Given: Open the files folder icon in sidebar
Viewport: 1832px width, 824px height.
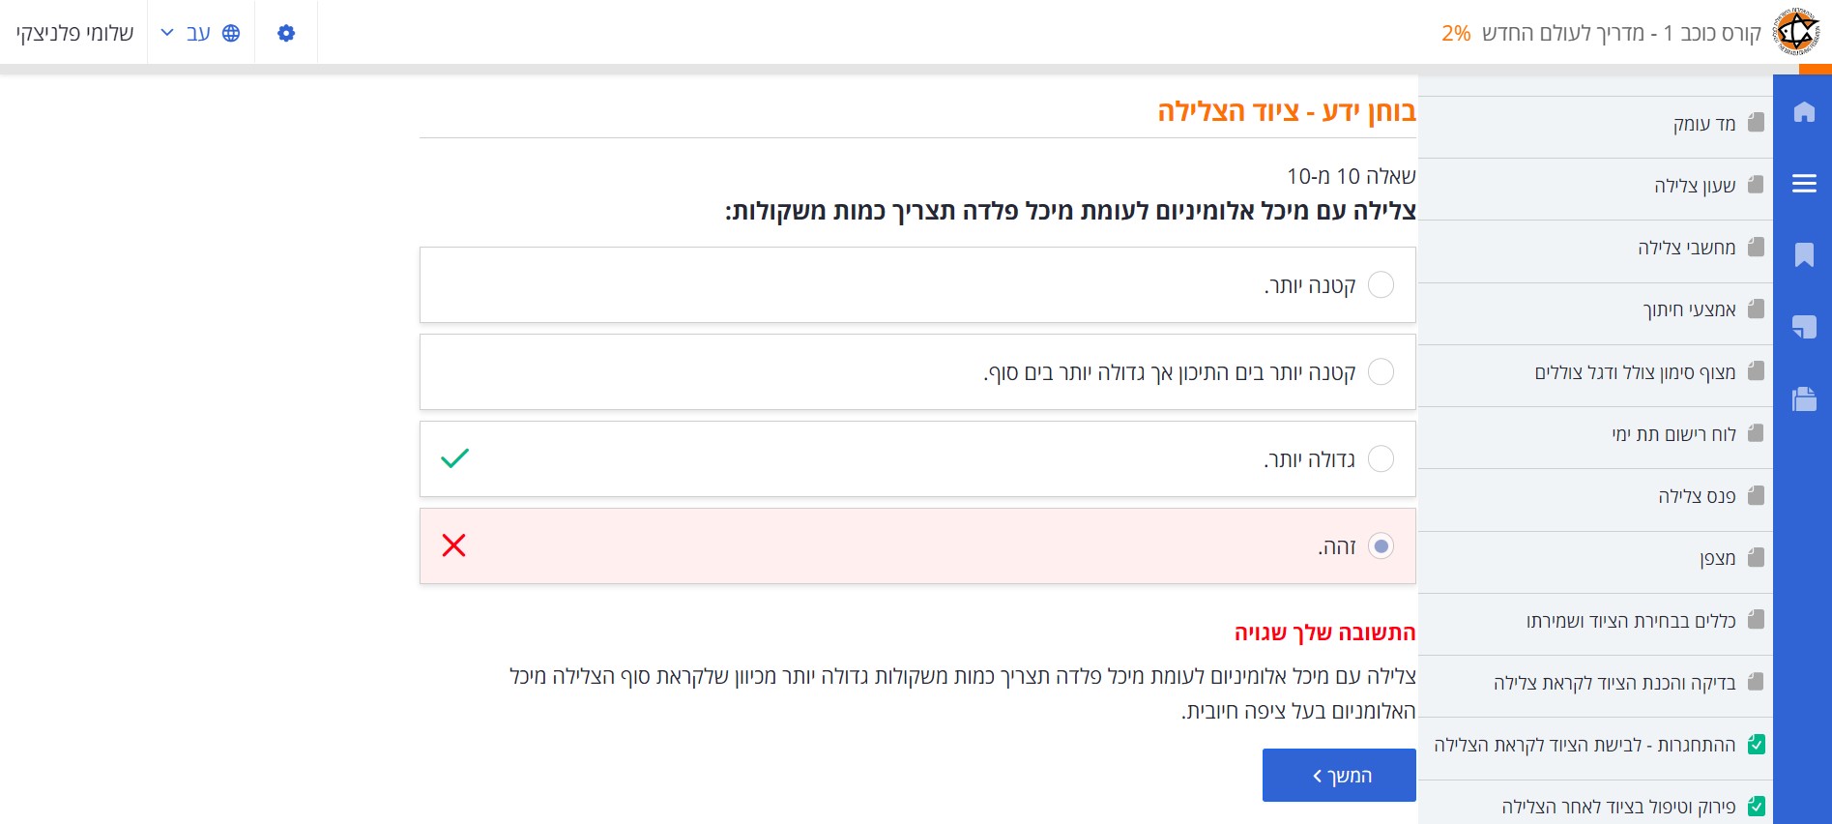Looking at the screenshot, I should (x=1803, y=398).
